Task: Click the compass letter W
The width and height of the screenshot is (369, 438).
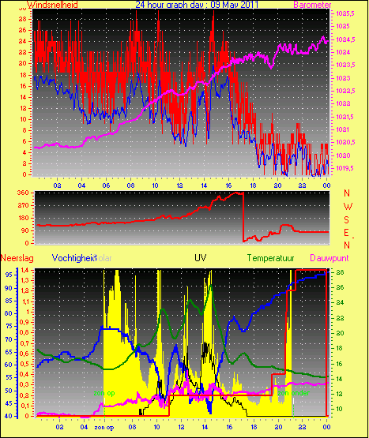Action: 348,207
